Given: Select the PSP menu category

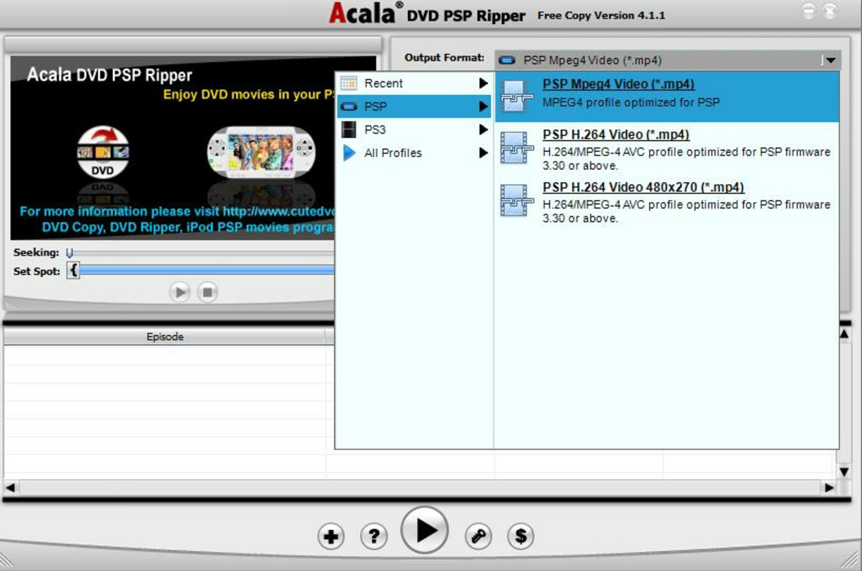Looking at the screenshot, I should (x=414, y=106).
